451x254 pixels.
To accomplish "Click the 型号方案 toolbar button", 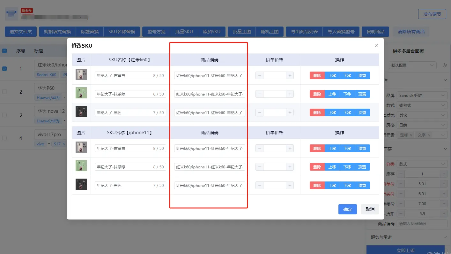I will tap(156, 32).
